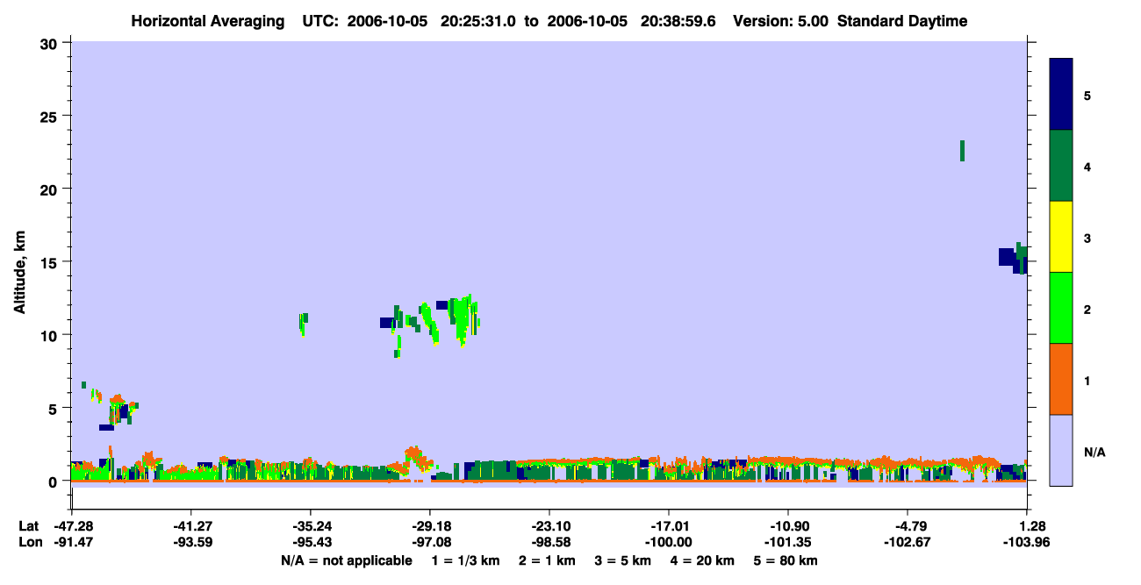Click the longitude value -100.00
Viewport: 1141px width, 585px height.
tap(669, 542)
